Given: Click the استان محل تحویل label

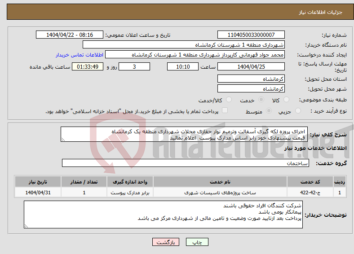Looking at the screenshot, I should [x=326, y=79].
